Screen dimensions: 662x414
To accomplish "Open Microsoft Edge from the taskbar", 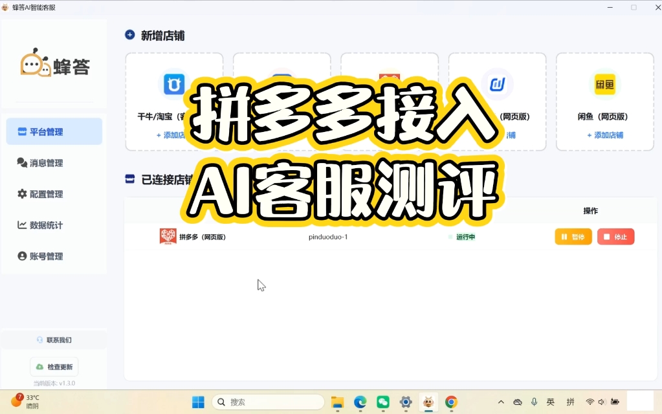I will coord(360,402).
